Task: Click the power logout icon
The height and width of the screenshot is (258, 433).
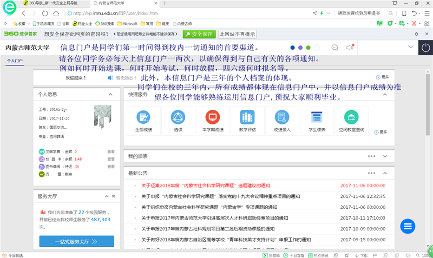Action: click(x=425, y=48)
